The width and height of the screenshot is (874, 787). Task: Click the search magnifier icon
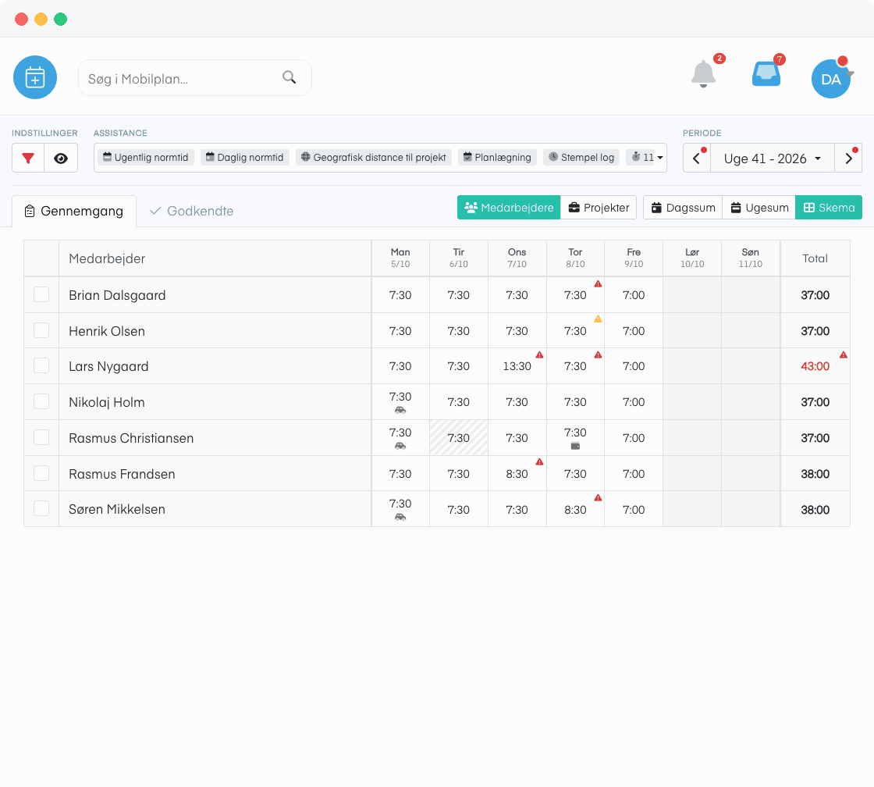tap(289, 77)
